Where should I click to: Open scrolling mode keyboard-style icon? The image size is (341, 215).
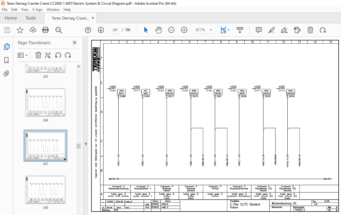(240, 30)
